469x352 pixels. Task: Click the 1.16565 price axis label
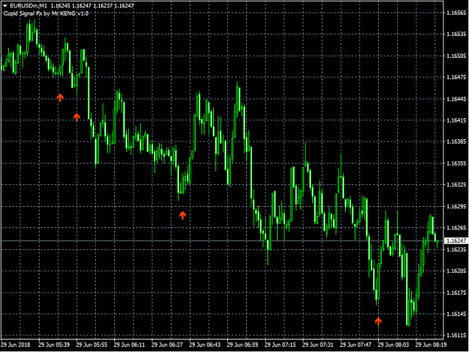456,13
